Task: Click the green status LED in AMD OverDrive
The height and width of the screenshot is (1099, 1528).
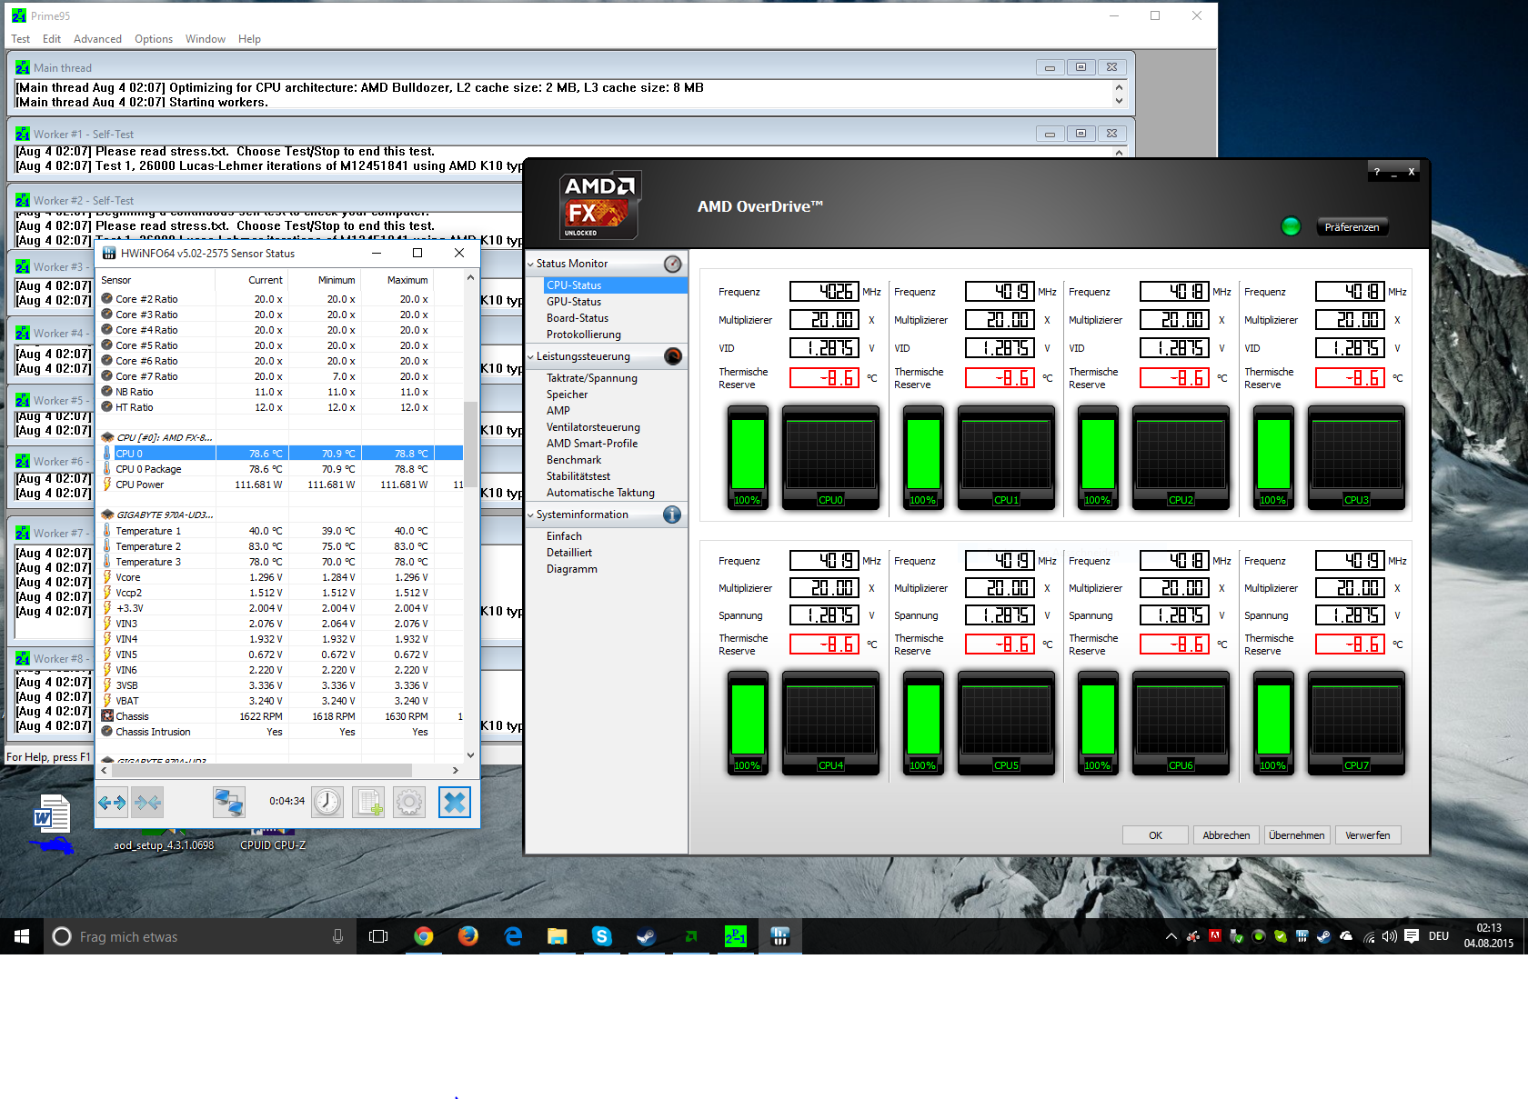Action: pyautogui.click(x=1291, y=226)
